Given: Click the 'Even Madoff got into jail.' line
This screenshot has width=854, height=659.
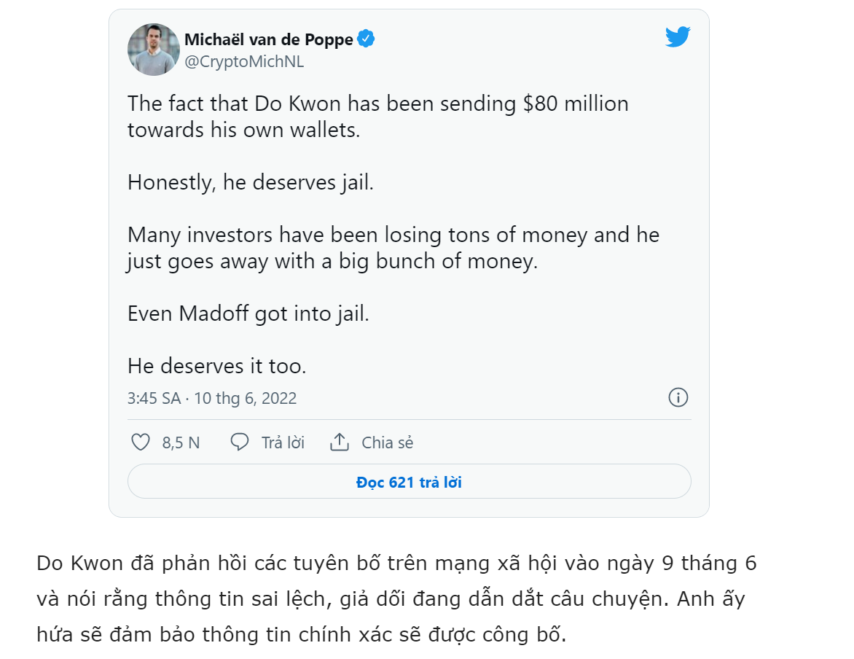Looking at the screenshot, I should pos(248,314).
